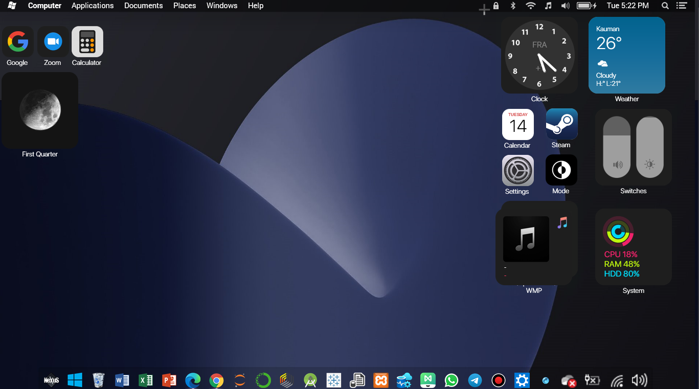699x389 pixels.
Task: Click the Tue 5:22 PM clock text
Action: pyautogui.click(x=627, y=6)
